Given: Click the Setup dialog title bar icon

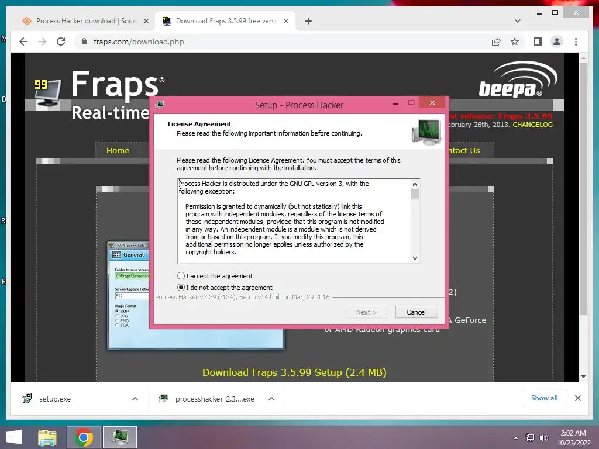Looking at the screenshot, I should point(160,104).
